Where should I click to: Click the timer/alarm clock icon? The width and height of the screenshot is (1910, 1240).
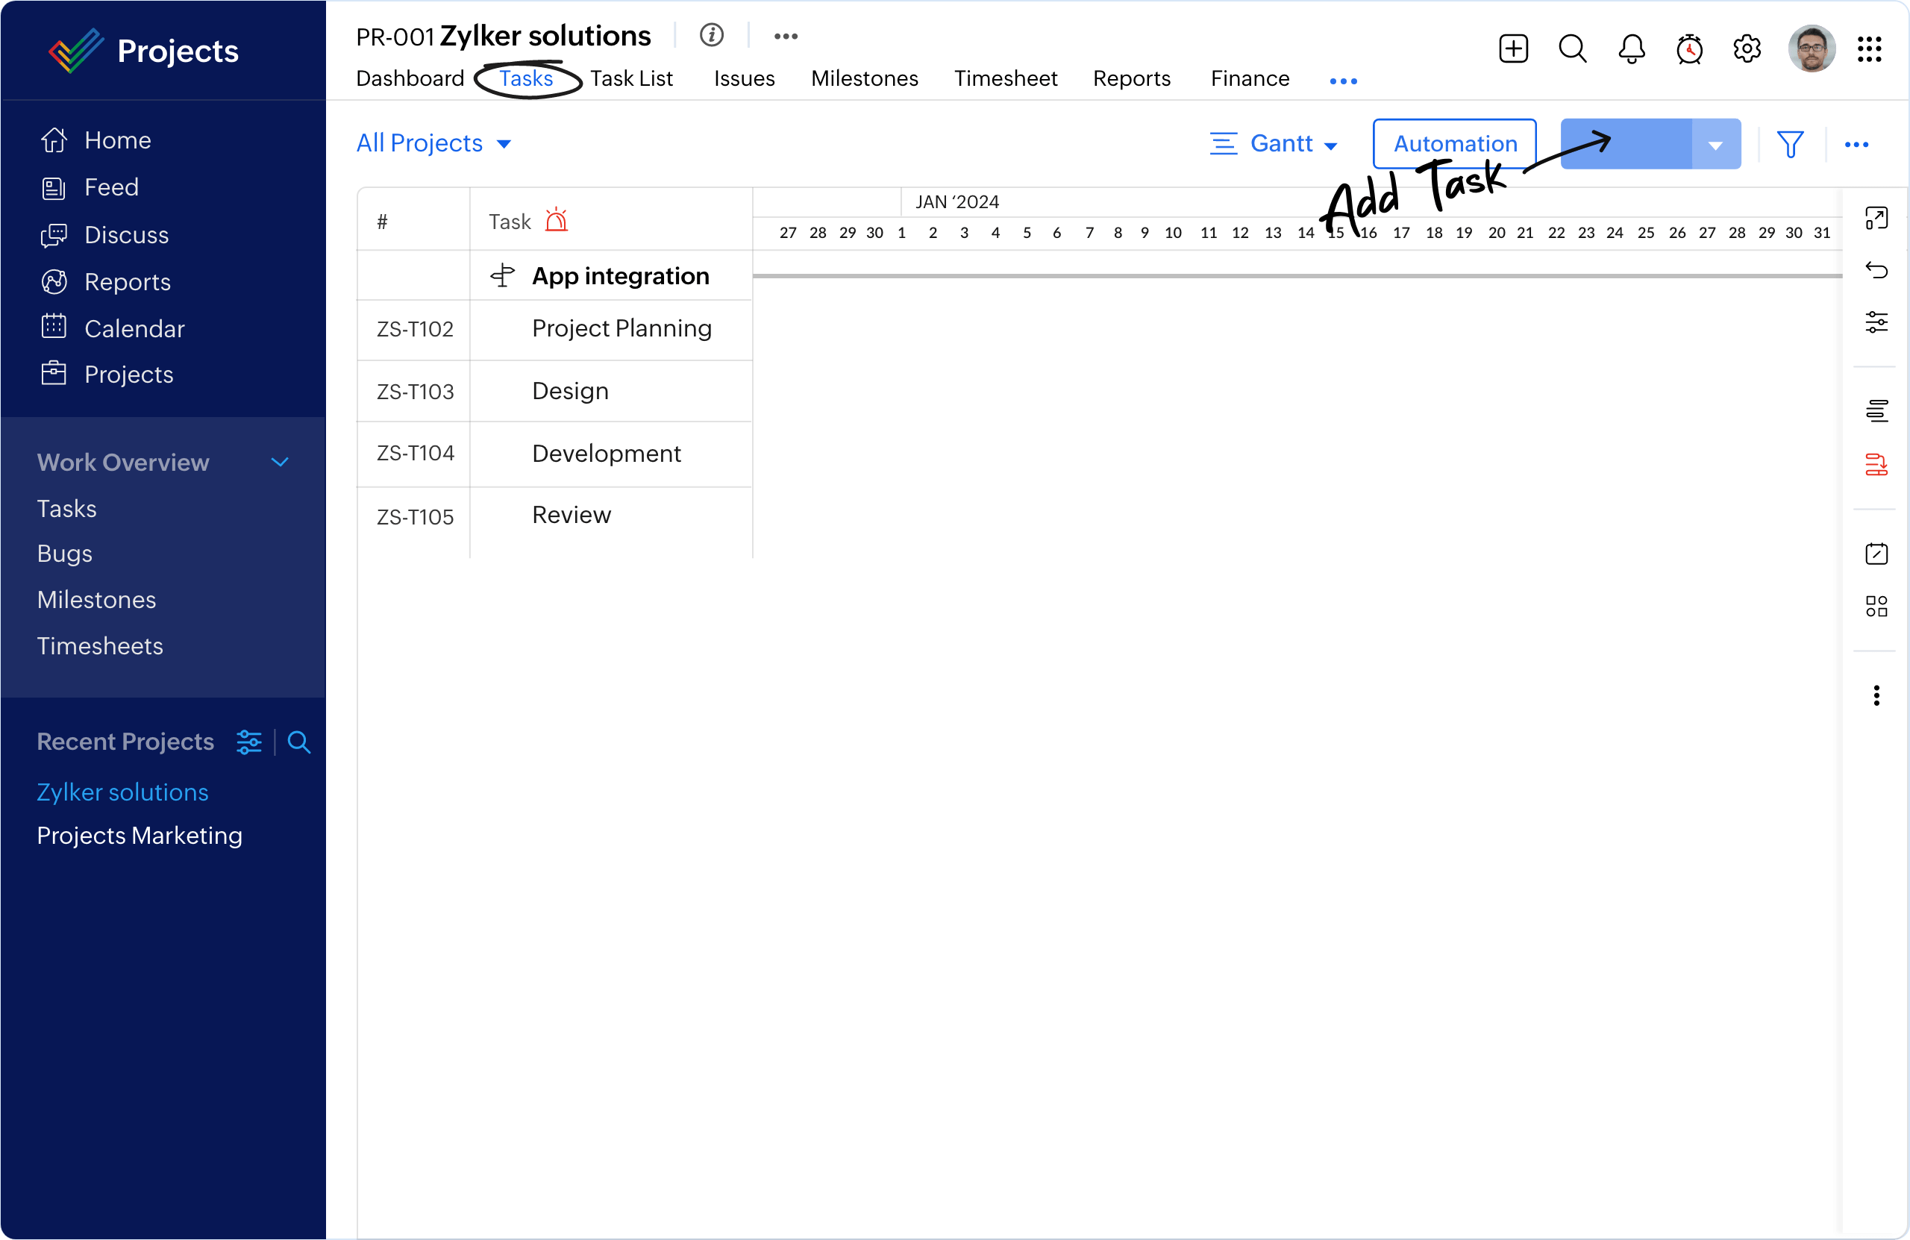1688,50
